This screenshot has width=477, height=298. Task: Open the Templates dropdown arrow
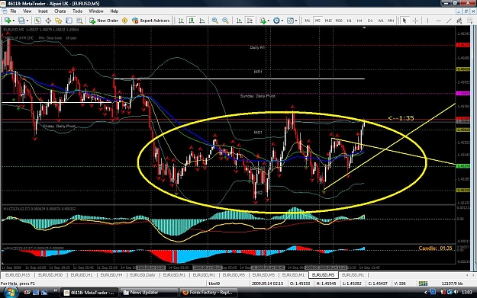tap(296, 21)
